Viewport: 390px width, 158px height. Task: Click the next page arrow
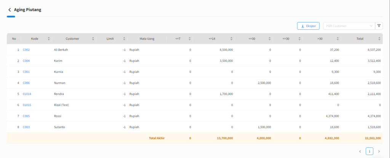click(379, 151)
